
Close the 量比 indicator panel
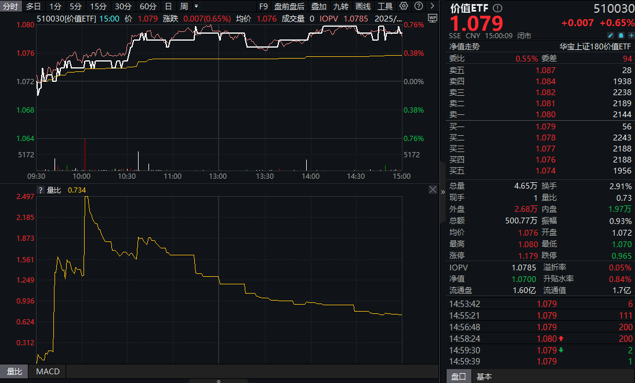(x=433, y=190)
